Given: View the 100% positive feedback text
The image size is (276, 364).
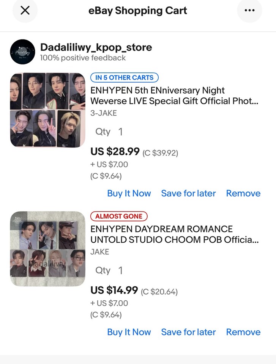Looking at the screenshot, I should pyautogui.click(x=83, y=58).
